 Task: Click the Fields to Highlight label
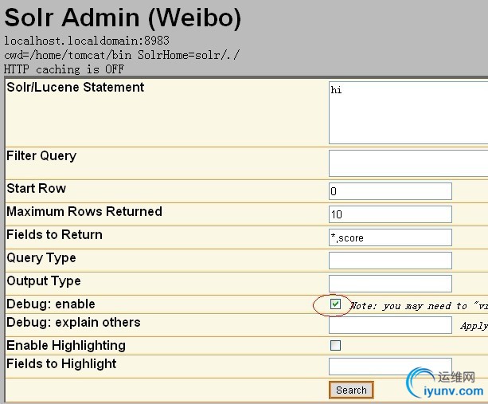click(x=61, y=364)
